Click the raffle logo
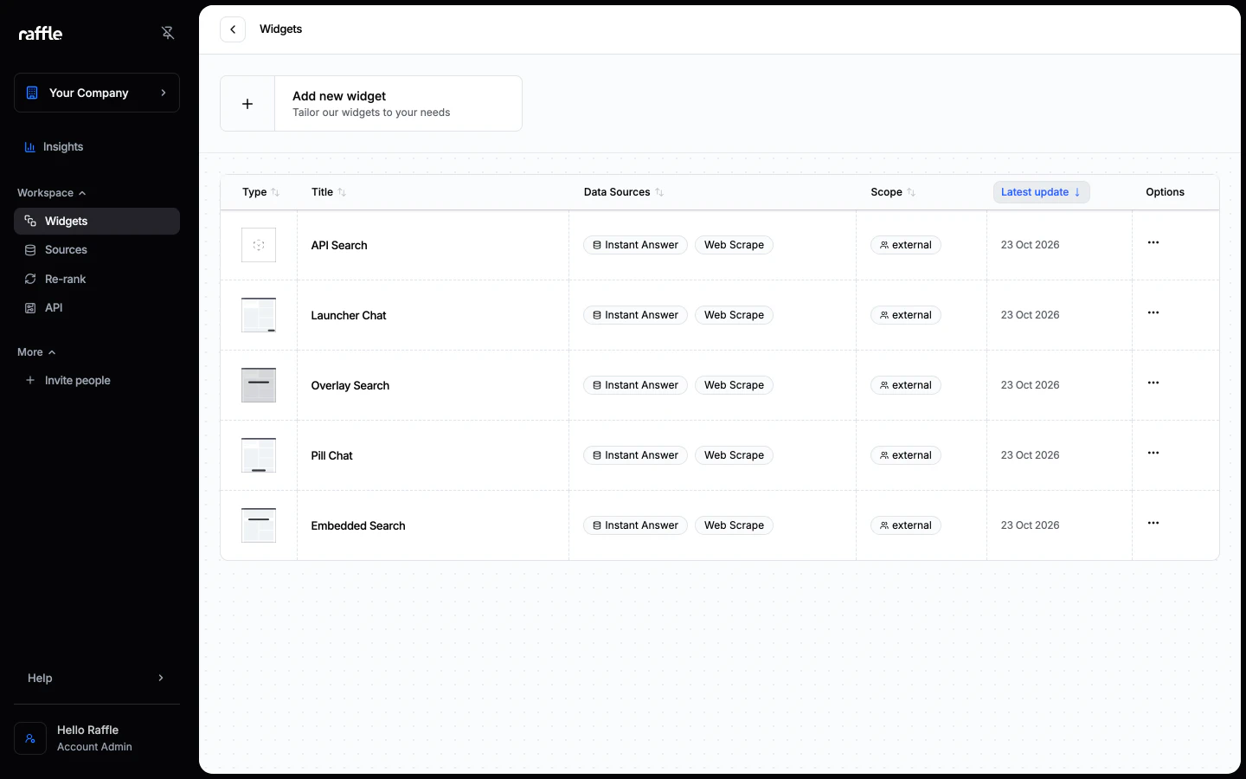This screenshot has height=779, width=1246. point(41,33)
